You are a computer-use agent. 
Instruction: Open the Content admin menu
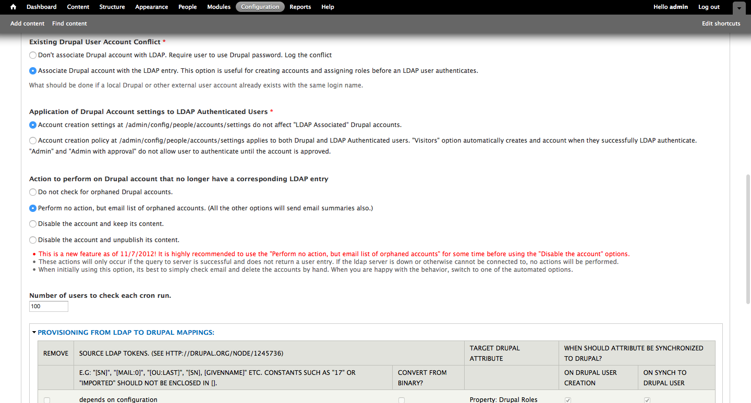pos(78,7)
